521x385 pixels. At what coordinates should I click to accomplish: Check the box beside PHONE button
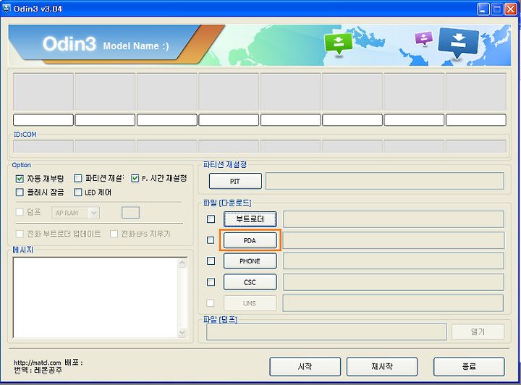[x=211, y=261]
